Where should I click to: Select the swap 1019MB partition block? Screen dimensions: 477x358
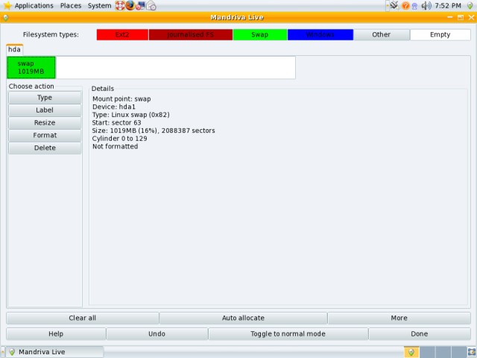(x=31, y=67)
